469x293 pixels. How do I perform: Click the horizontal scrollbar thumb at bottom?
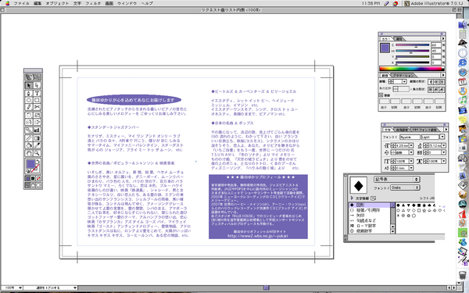point(267,288)
